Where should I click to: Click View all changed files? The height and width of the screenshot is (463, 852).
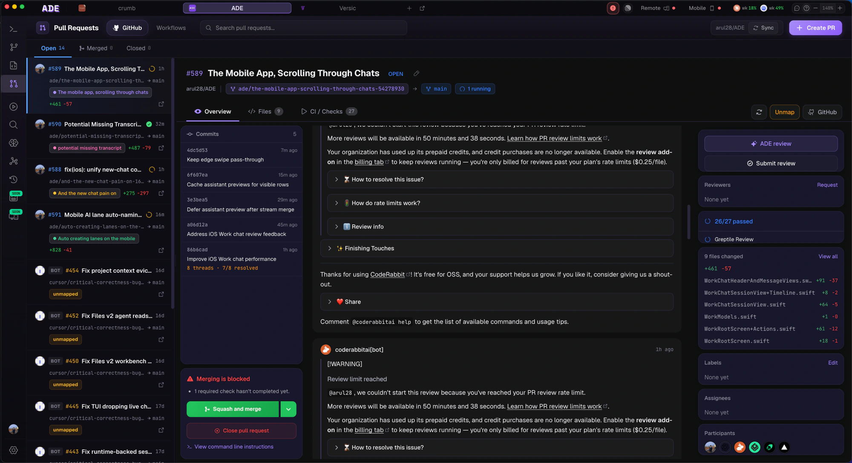tap(828, 257)
